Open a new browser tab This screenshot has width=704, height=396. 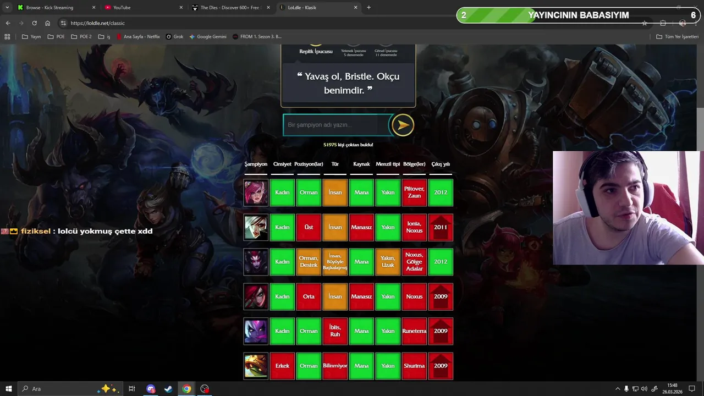[x=369, y=8]
